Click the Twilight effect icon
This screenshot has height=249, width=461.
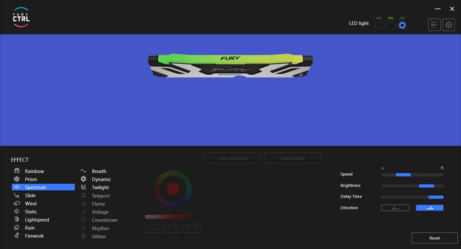point(83,187)
